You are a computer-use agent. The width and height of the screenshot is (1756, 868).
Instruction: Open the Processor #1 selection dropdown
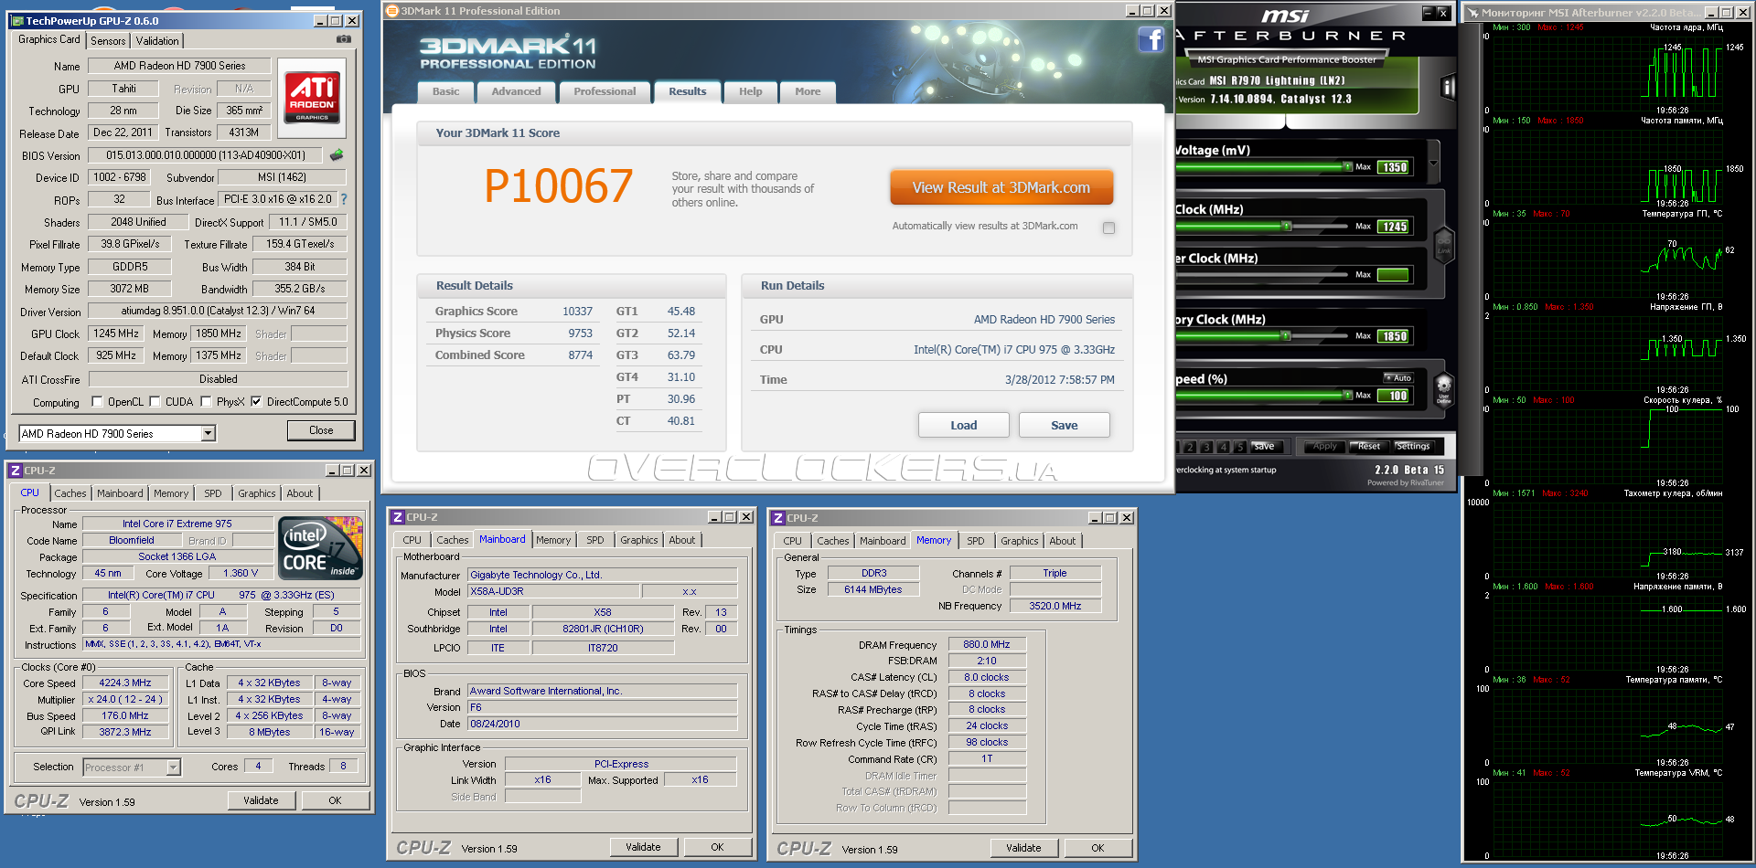pos(173,767)
